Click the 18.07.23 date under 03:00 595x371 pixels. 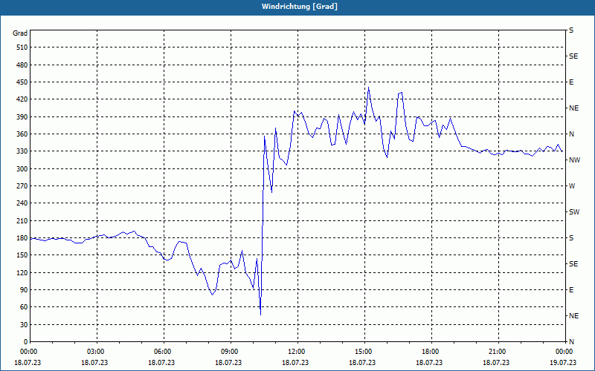coord(94,363)
